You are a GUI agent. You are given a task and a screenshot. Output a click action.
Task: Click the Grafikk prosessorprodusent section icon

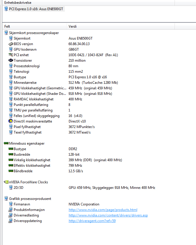[x=6, y=198]
